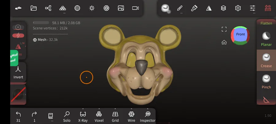Viewport: 276px width, 124px height.
Task: Open the Stroke pencil menu
Action: point(180,8)
